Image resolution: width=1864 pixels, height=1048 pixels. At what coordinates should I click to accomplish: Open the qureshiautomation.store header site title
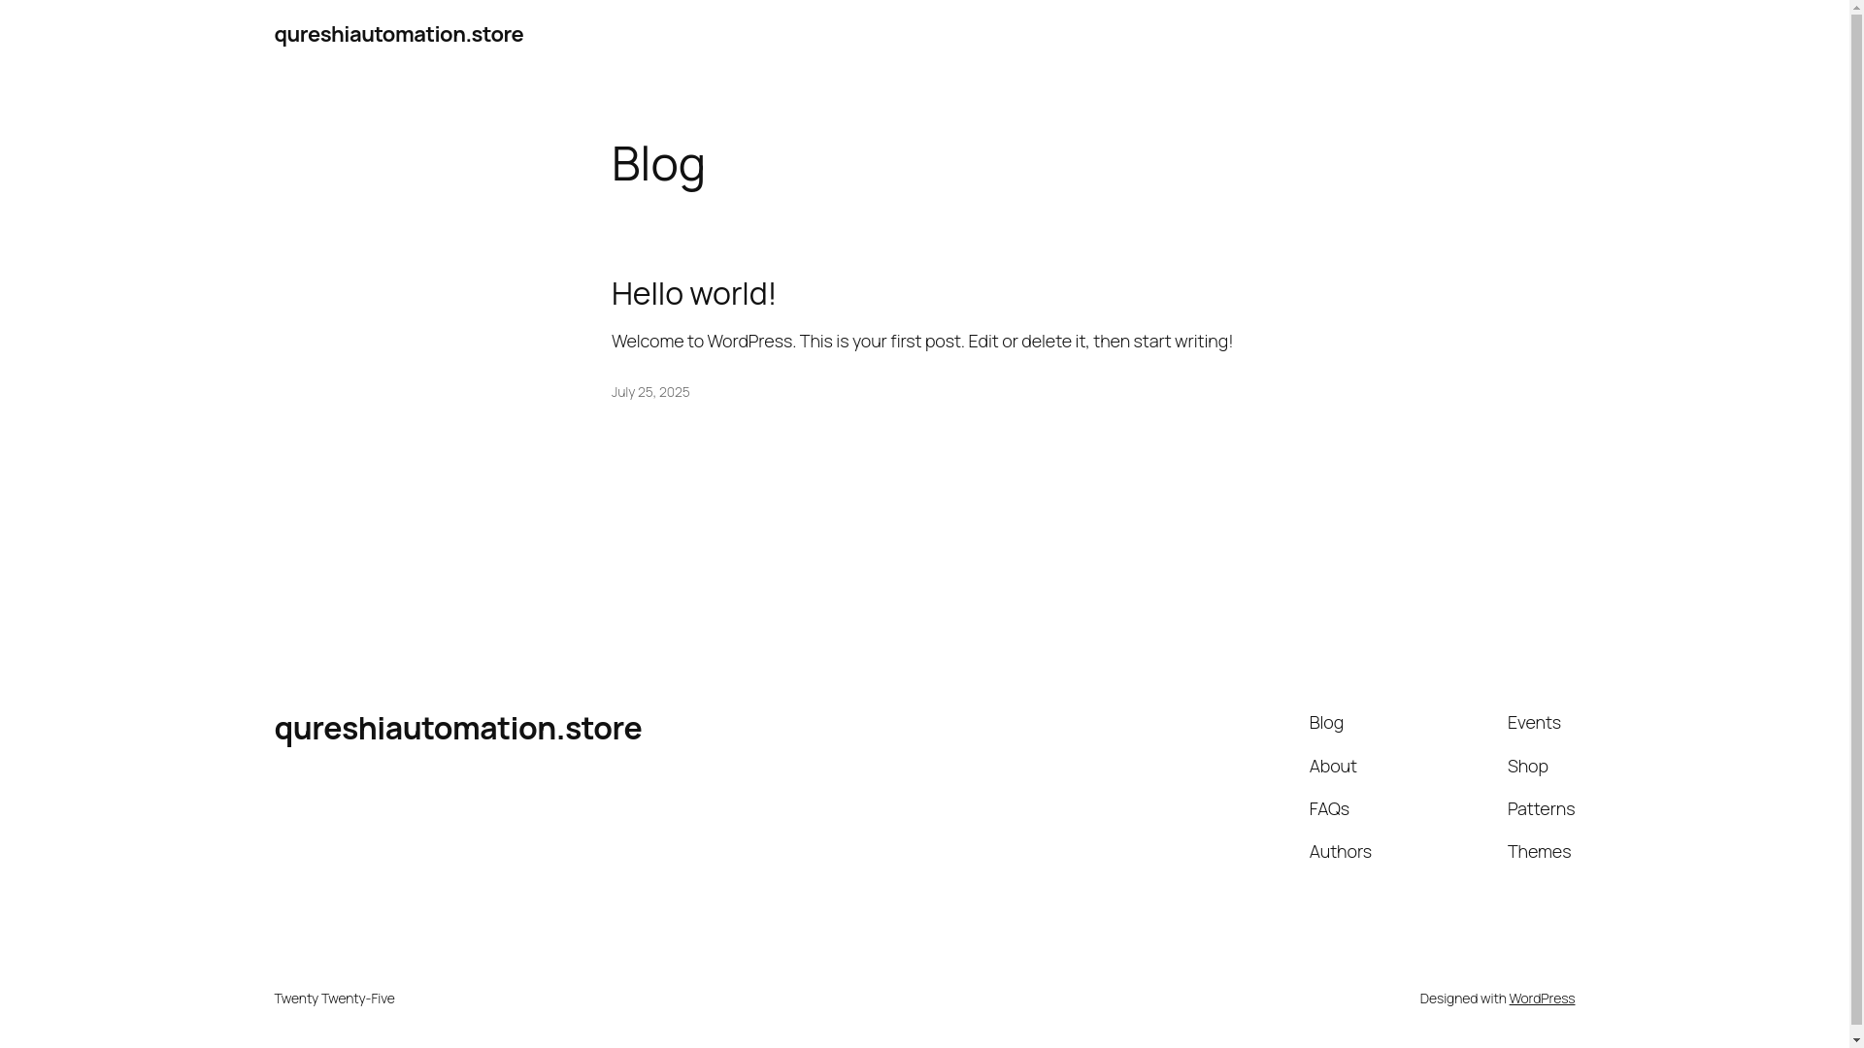[x=398, y=34]
